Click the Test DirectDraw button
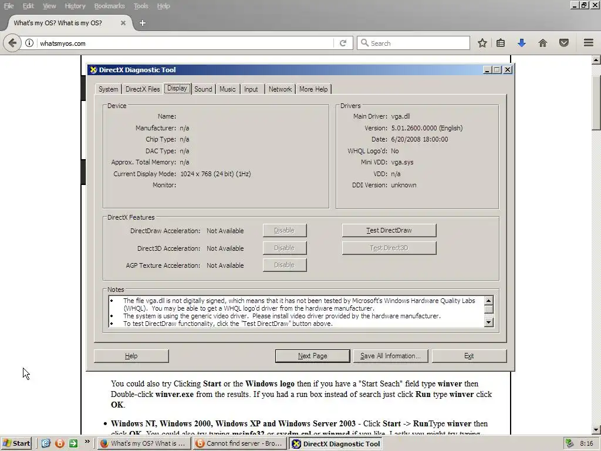 click(389, 230)
